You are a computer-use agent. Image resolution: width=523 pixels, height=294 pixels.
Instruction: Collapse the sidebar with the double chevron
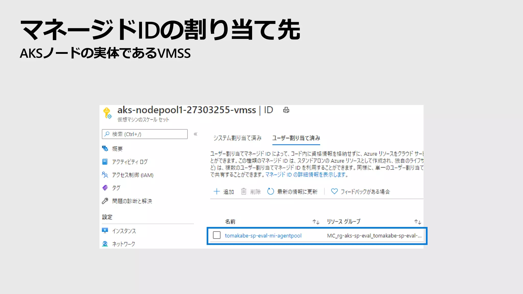pyautogui.click(x=195, y=134)
